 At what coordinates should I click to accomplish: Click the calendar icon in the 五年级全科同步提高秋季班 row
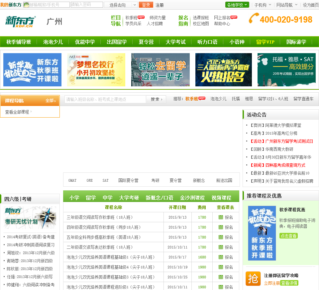coord(221,237)
